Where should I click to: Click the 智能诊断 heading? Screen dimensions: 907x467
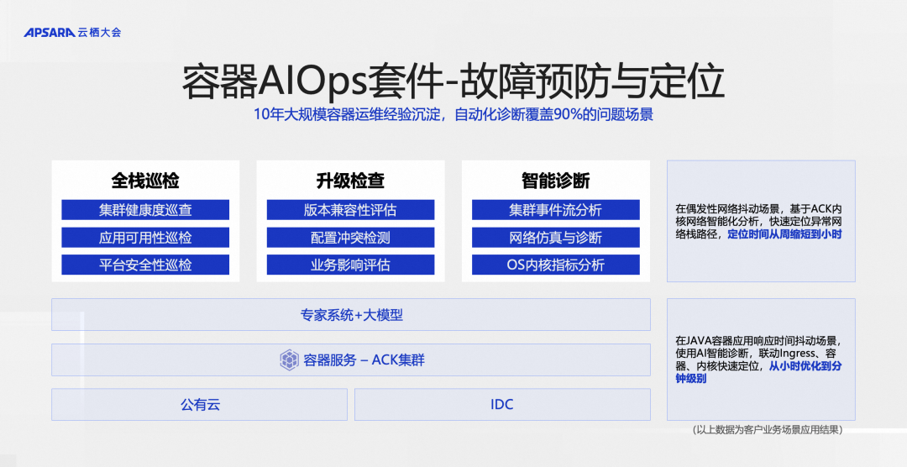point(556,181)
